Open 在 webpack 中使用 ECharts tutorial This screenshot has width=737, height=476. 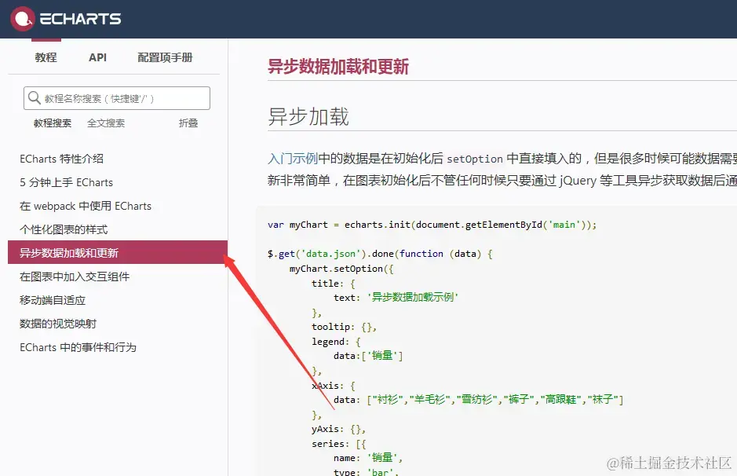coord(85,206)
